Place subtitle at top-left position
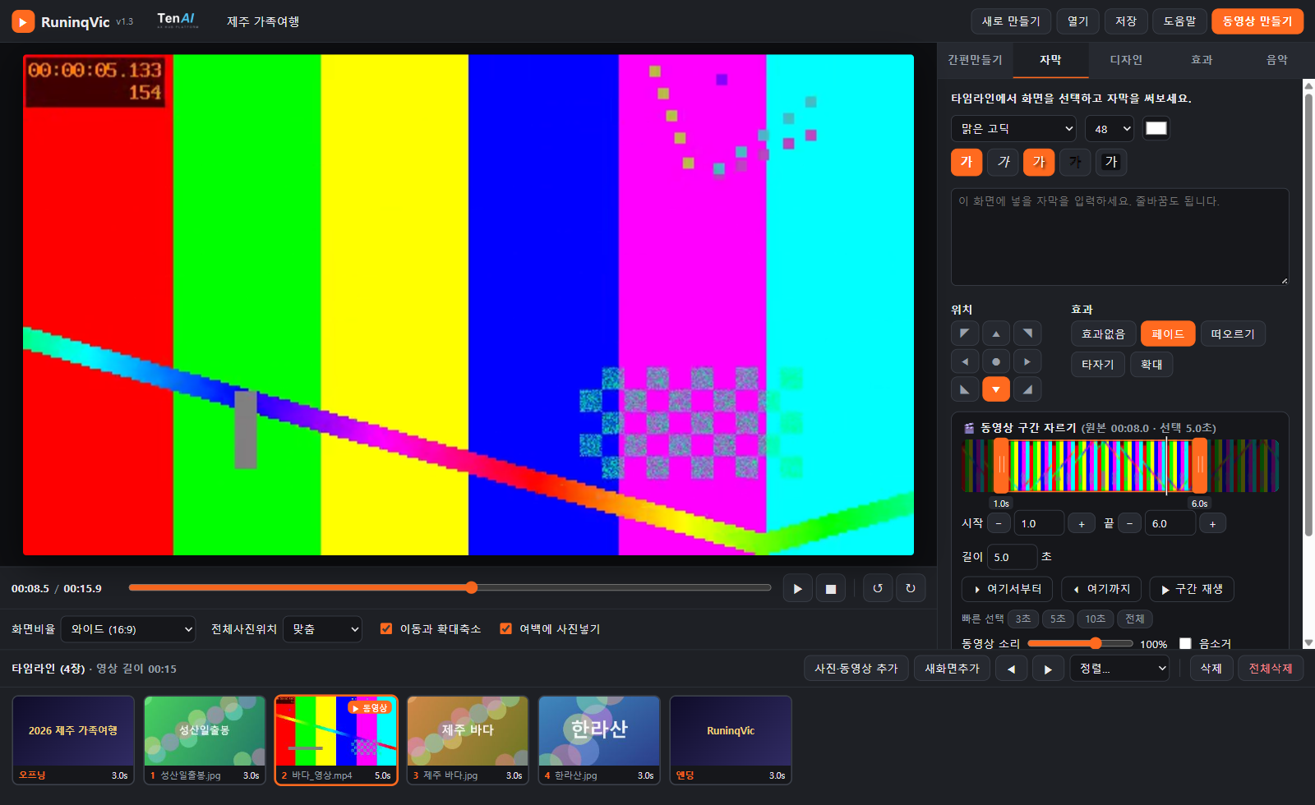 pyautogui.click(x=965, y=333)
